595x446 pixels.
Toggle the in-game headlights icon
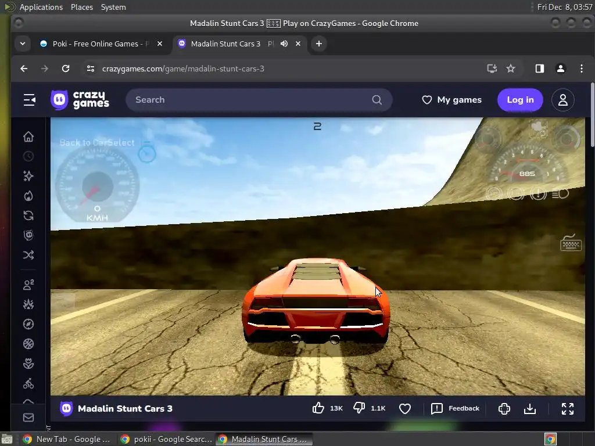pyautogui.click(x=560, y=194)
